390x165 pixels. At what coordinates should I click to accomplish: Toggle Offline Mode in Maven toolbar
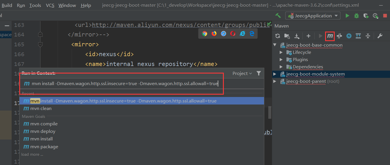tap(339, 36)
